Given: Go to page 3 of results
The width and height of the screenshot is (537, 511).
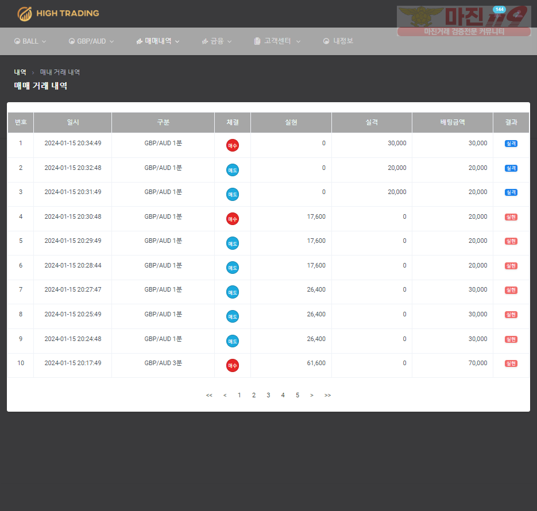Looking at the screenshot, I should point(269,395).
